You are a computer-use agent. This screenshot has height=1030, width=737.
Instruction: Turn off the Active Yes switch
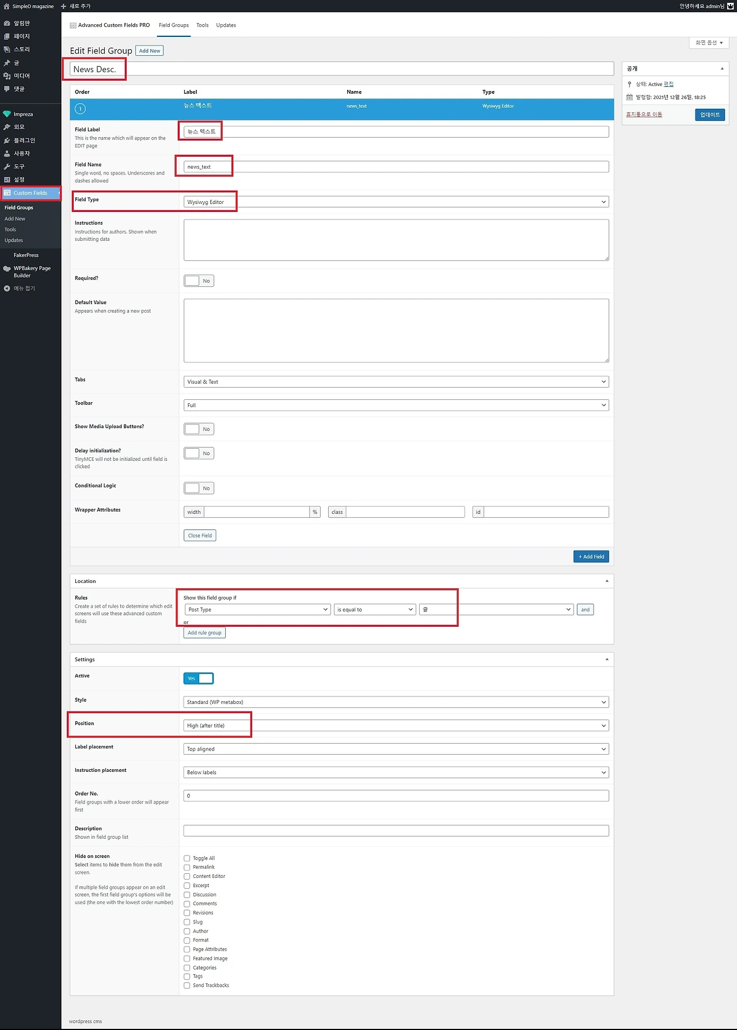pos(199,679)
